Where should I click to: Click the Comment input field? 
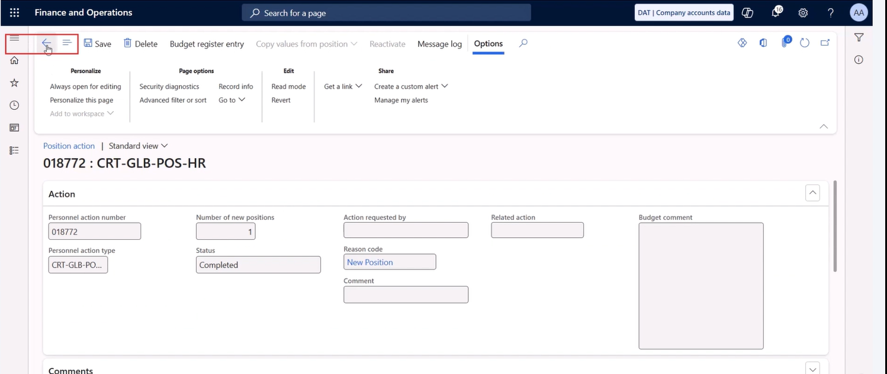(x=406, y=294)
